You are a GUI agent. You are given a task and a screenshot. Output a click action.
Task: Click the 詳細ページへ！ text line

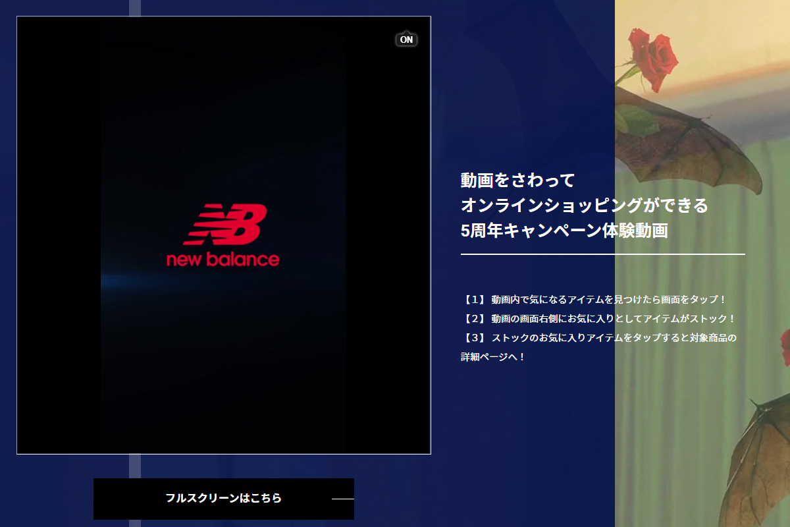click(x=493, y=357)
